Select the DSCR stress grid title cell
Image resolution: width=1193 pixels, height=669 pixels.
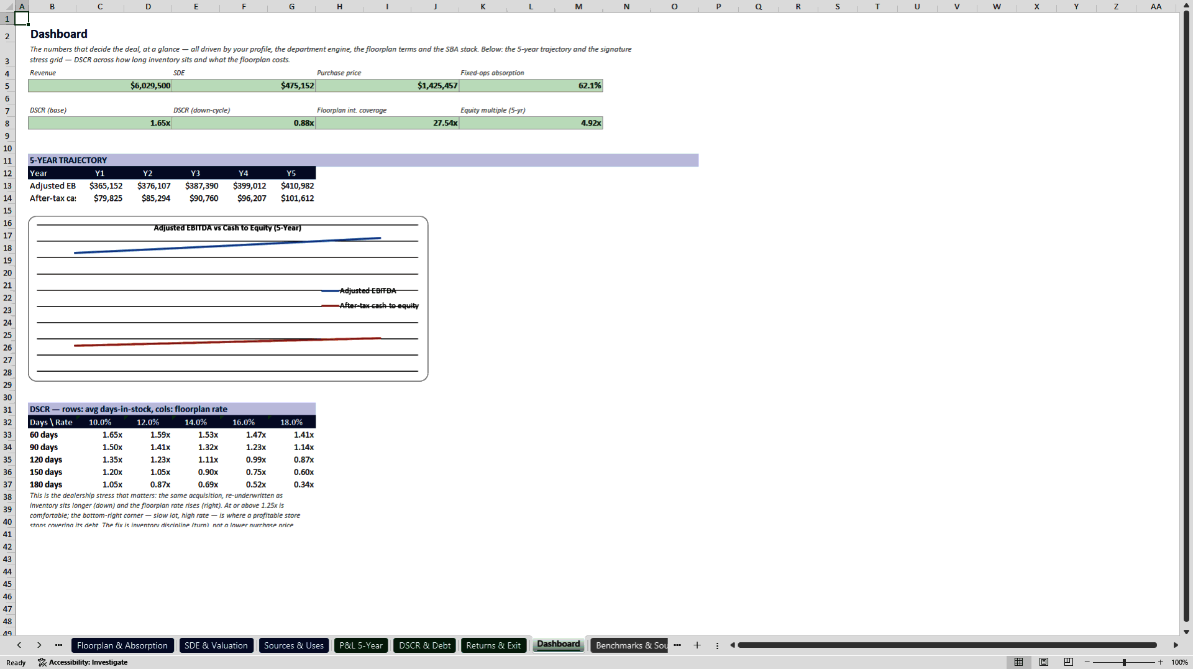(172, 409)
